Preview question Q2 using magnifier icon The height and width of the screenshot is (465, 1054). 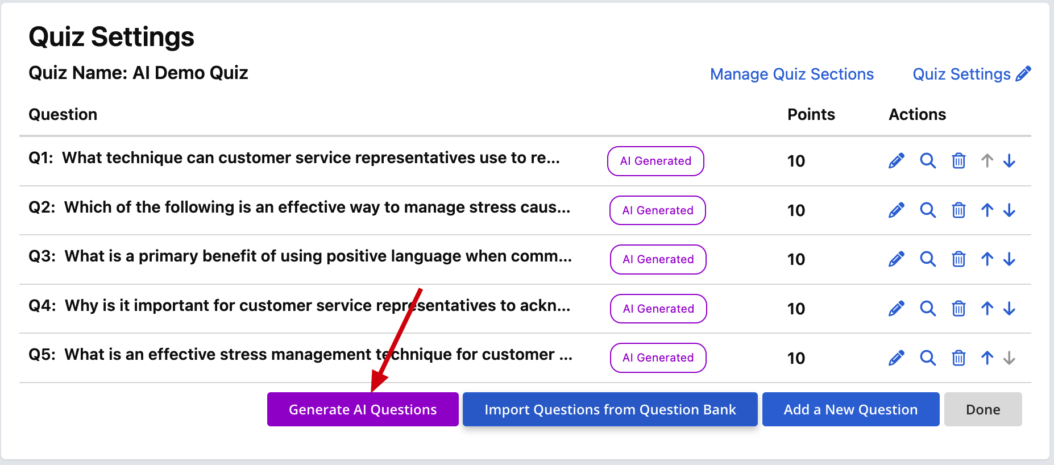[928, 210]
